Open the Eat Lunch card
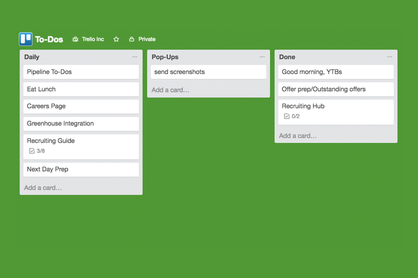 (81, 89)
